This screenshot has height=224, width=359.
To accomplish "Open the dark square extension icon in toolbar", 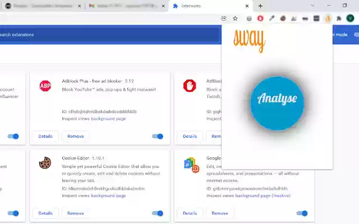I will [x=316, y=18].
